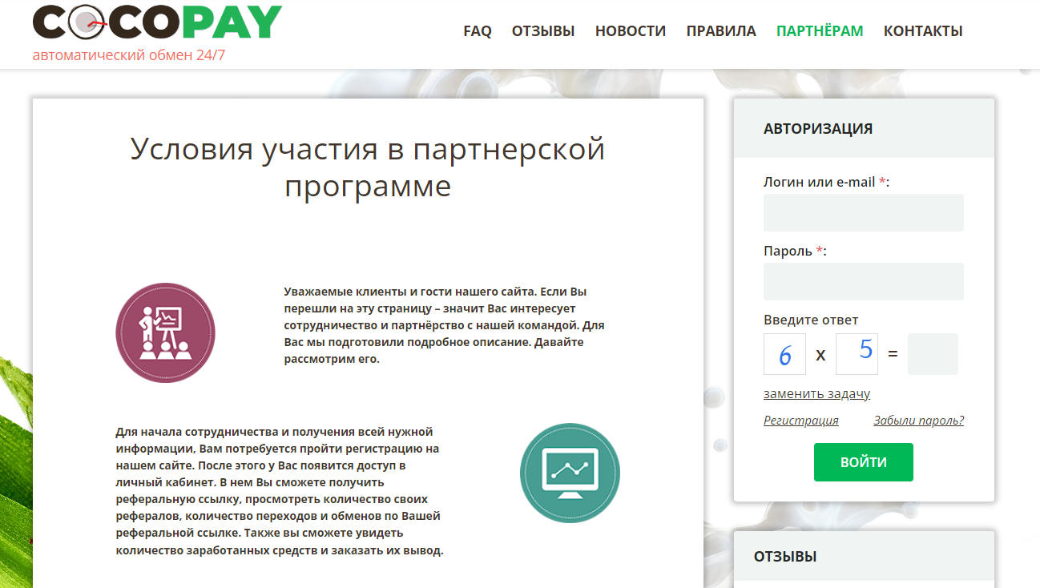Open the ПРАВИЛА menu item
This screenshot has width=1040, height=588.
(721, 31)
